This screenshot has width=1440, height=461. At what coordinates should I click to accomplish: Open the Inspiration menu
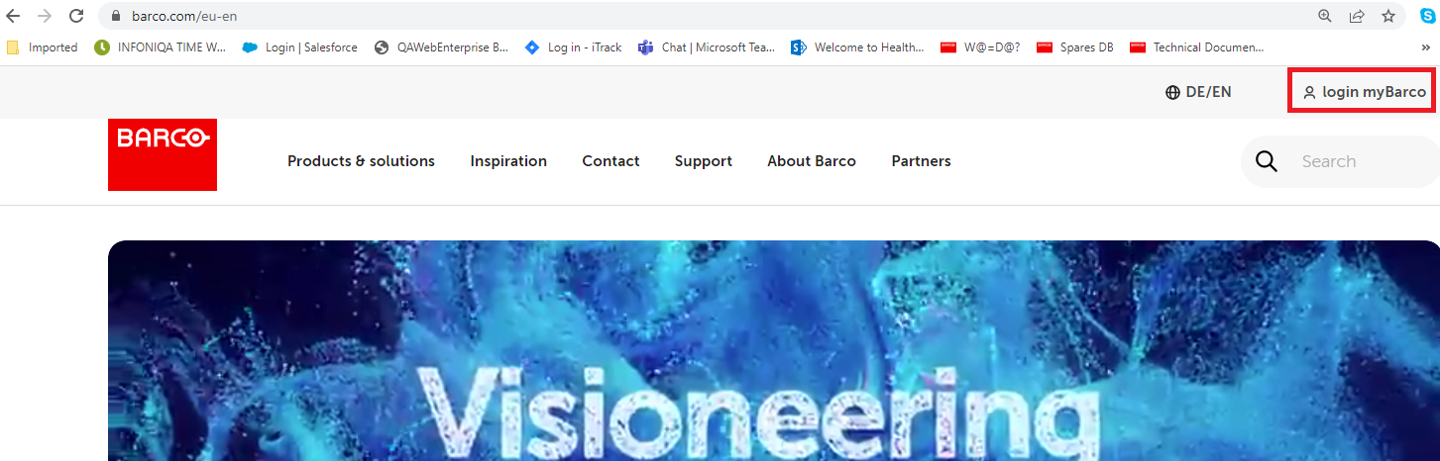click(508, 161)
